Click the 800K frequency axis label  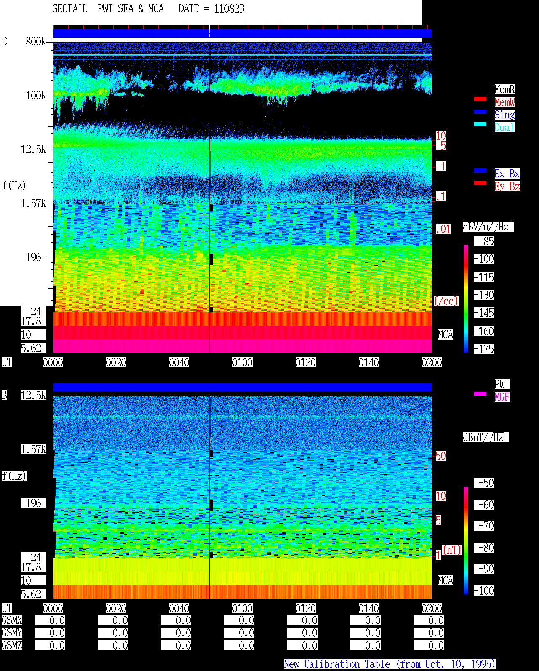pyautogui.click(x=36, y=41)
